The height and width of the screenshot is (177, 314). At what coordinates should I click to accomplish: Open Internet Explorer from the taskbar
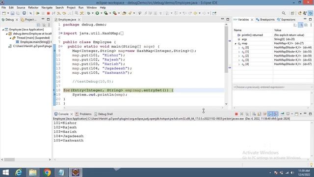point(19,173)
